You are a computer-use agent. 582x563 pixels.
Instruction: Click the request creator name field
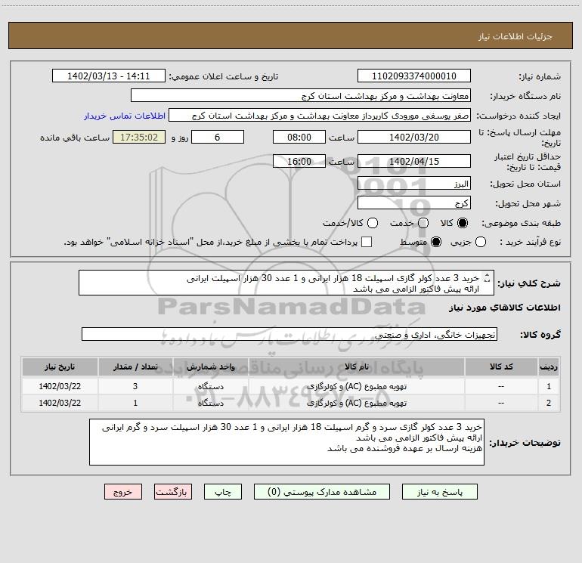320,116
